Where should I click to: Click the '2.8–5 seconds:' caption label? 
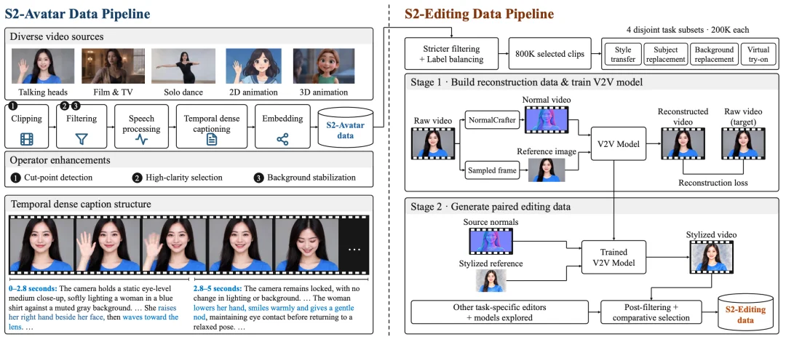tap(218, 289)
